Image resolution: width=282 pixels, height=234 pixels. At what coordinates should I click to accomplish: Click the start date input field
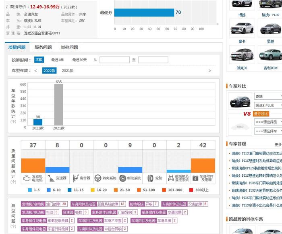click(114, 60)
